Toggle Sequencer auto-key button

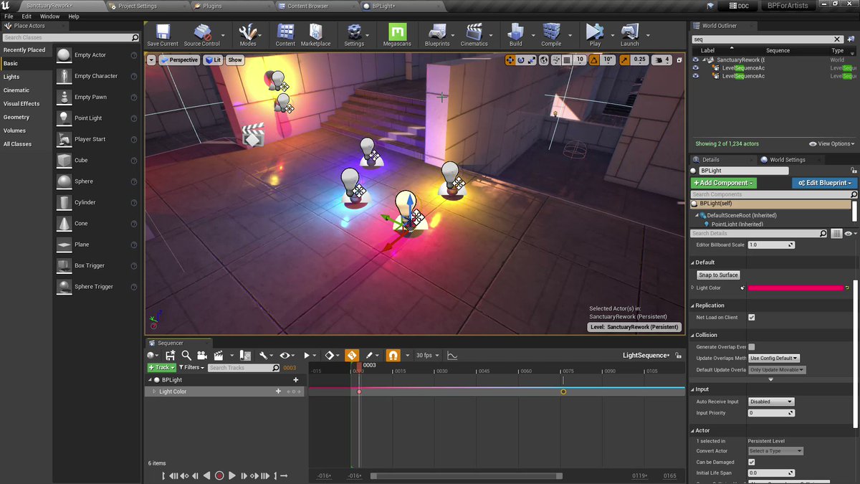point(351,355)
